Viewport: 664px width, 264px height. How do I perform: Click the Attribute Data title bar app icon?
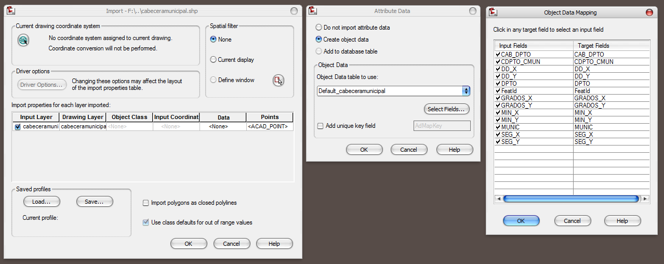[x=314, y=11]
